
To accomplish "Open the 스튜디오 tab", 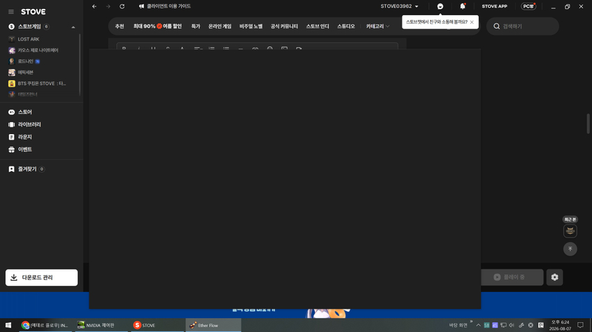I will [346, 26].
